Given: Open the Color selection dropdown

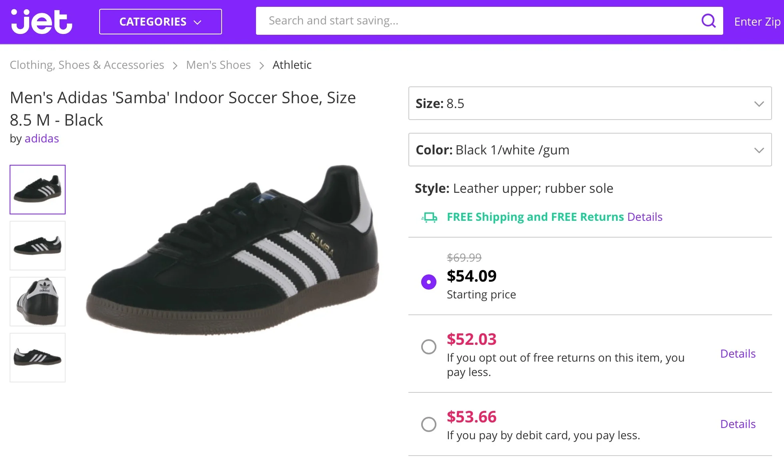Looking at the screenshot, I should [x=590, y=150].
